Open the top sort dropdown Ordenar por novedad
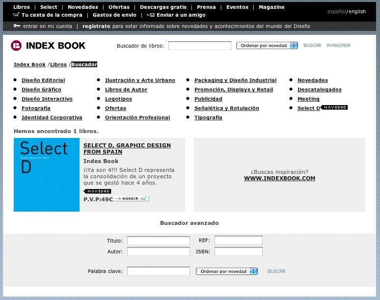This screenshot has height=300, width=380. [x=267, y=45]
